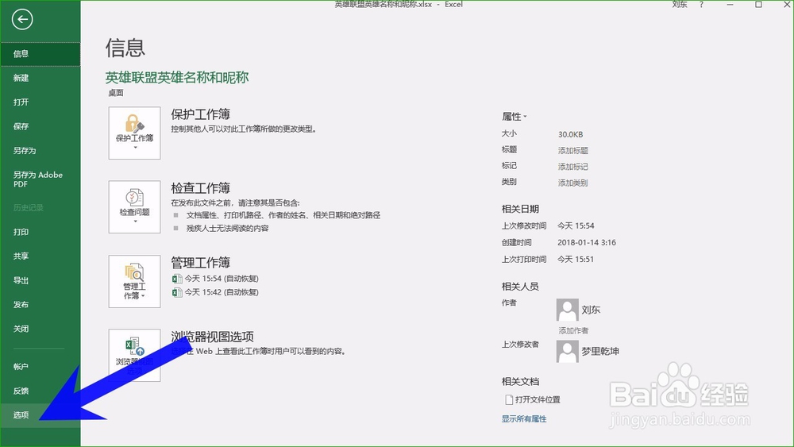The width and height of the screenshot is (794, 447).
Task: Select 保存 in the sidebar
Action: (40, 126)
